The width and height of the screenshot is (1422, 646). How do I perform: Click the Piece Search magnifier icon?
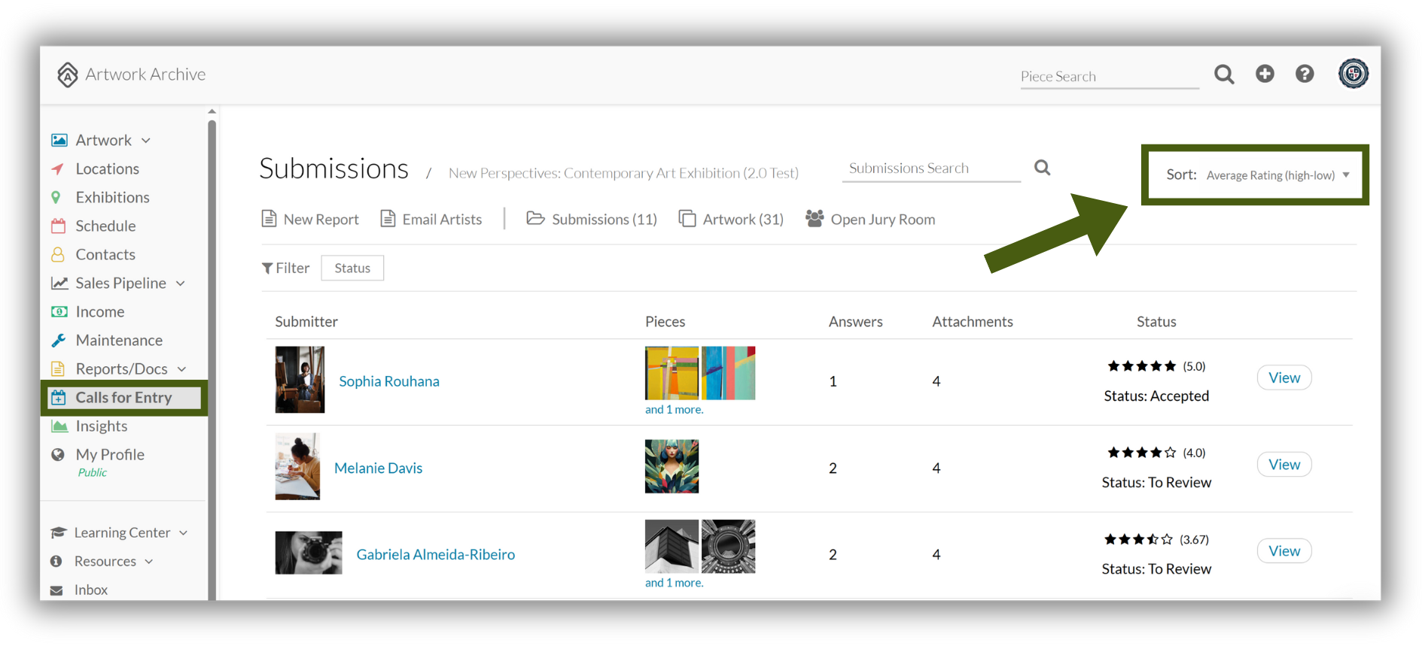pyautogui.click(x=1224, y=74)
